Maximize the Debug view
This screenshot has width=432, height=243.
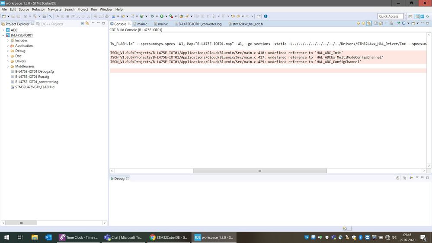(x=428, y=178)
